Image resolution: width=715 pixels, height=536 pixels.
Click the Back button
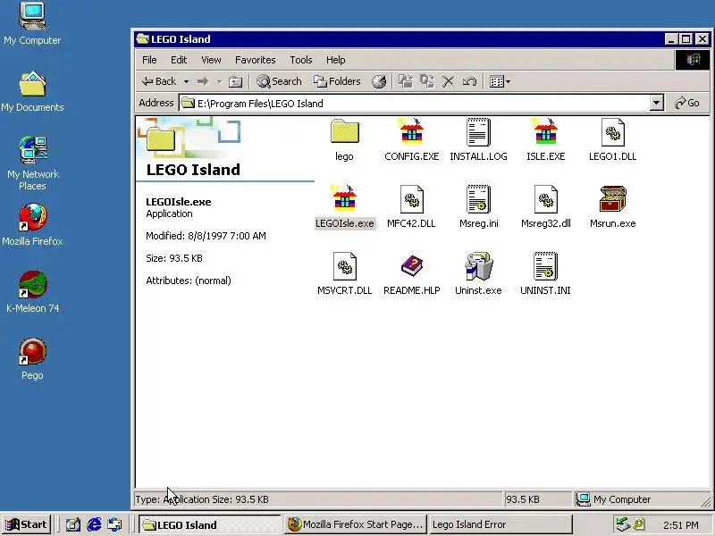[x=159, y=81]
